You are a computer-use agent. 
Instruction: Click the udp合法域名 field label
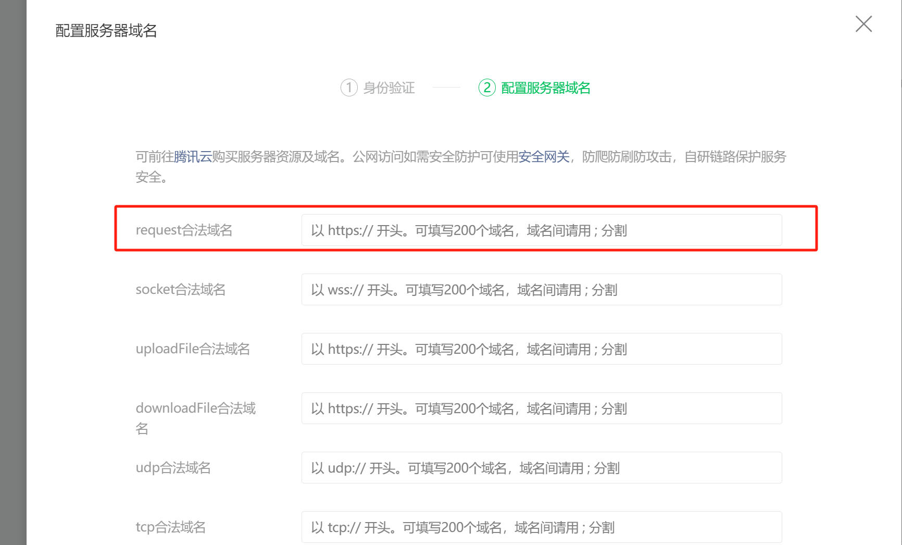click(173, 467)
